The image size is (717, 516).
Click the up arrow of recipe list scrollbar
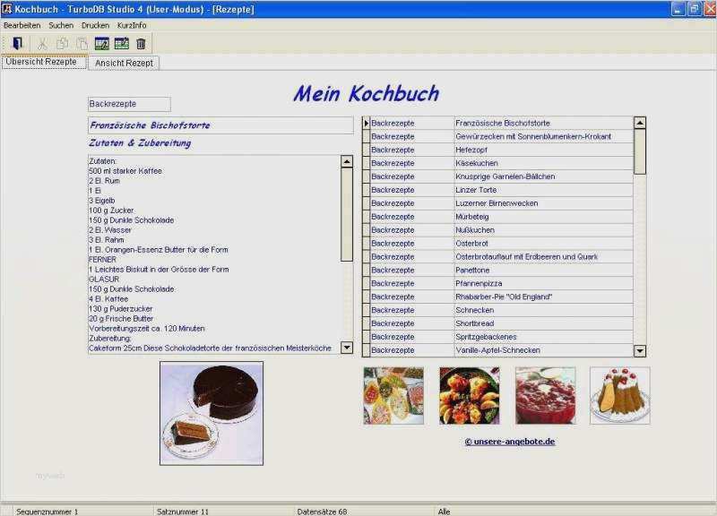[x=640, y=123]
